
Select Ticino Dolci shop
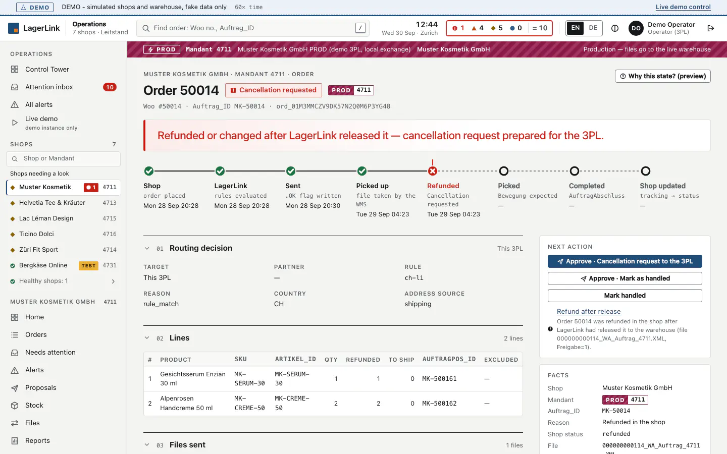(63, 234)
